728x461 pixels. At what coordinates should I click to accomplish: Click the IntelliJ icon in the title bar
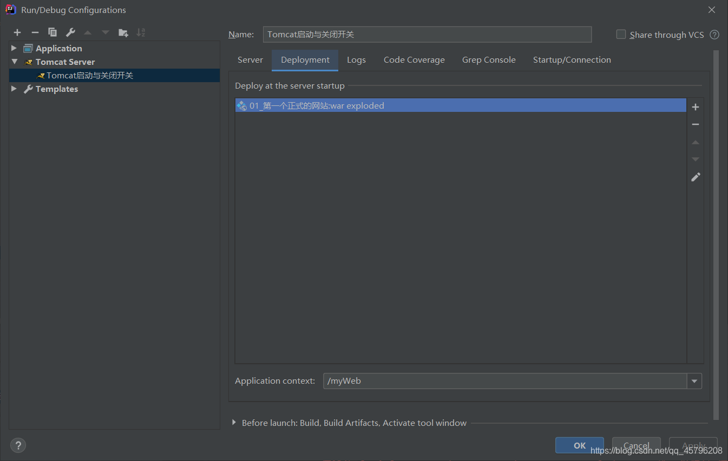(11, 10)
